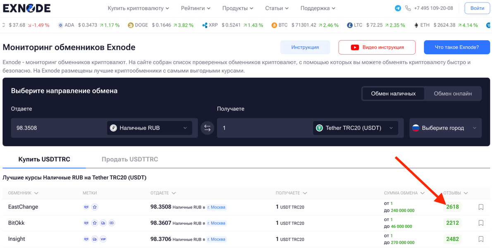Click the LTC coin icon in ticker
492x248 pixels.
click(350, 25)
